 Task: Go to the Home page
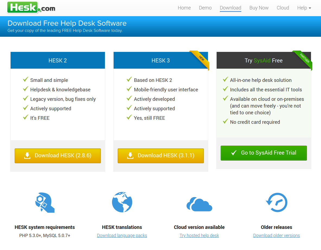click(x=184, y=8)
